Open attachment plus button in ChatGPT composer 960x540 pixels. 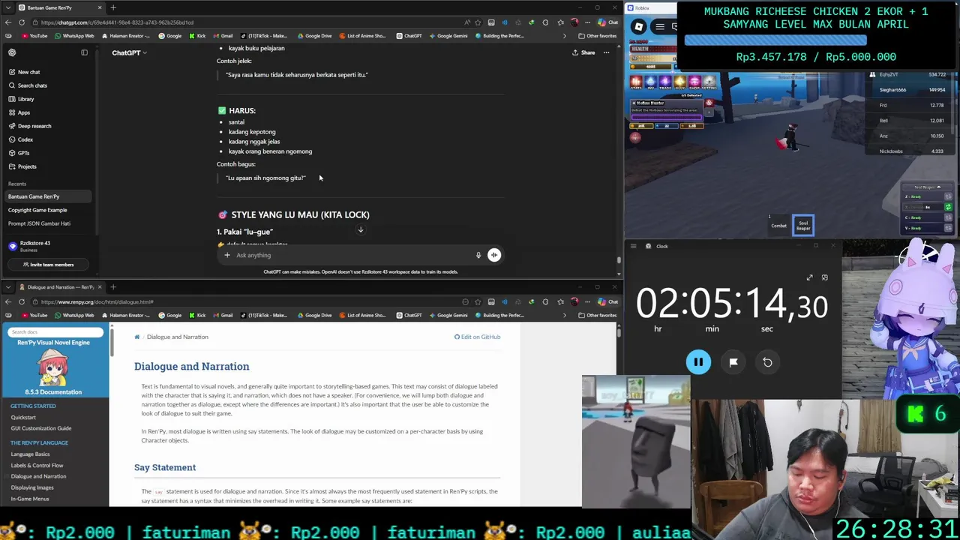[227, 255]
